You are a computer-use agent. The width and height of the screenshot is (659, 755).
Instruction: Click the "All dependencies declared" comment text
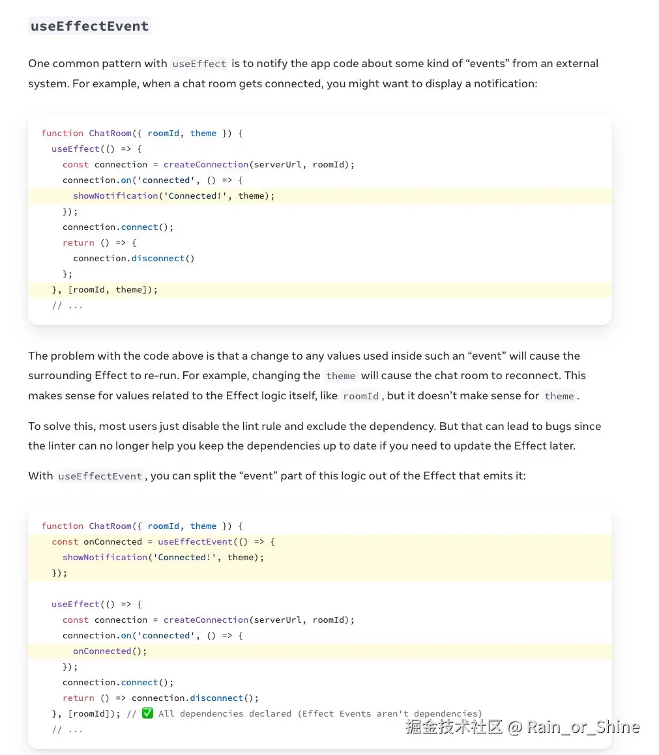coord(224,713)
